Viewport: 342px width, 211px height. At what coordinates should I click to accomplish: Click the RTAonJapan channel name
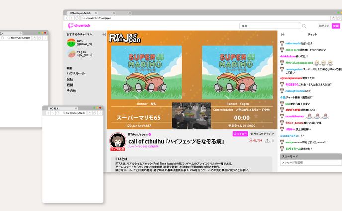[138, 134]
